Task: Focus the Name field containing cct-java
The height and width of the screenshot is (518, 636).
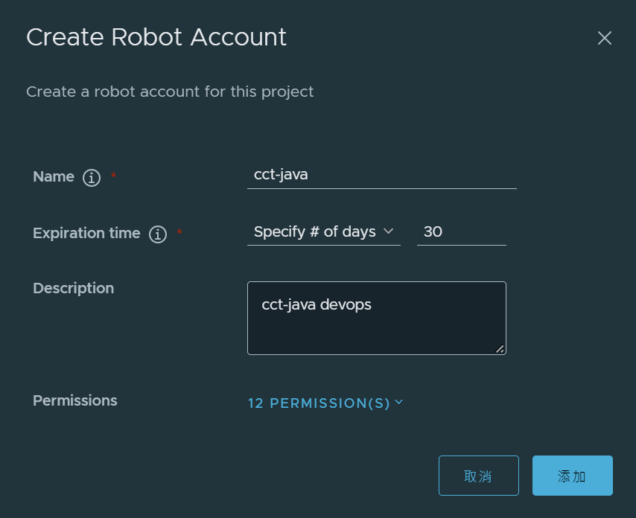Action: 381,175
